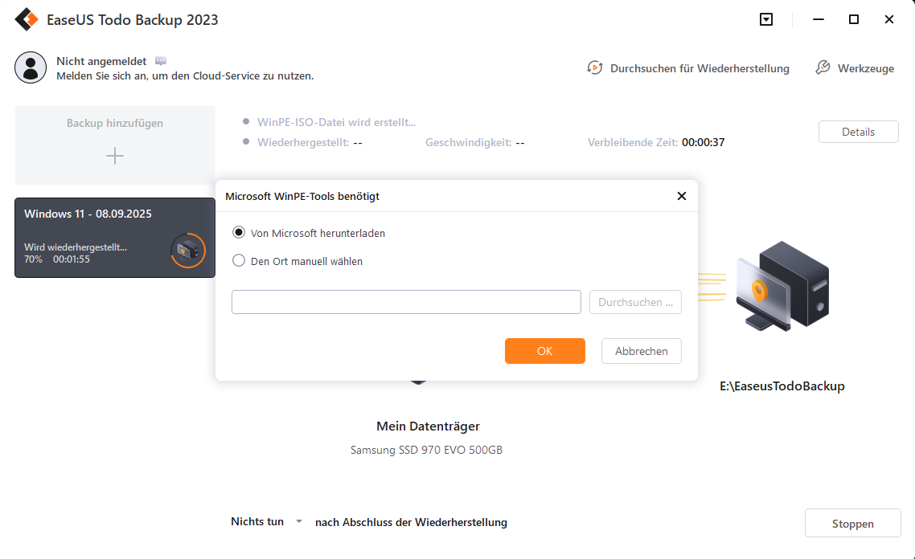Image resolution: width=915 pixels, height=559 pixels.
Task: Click the Mein Datenträger label
Action: tap(429, 426)
